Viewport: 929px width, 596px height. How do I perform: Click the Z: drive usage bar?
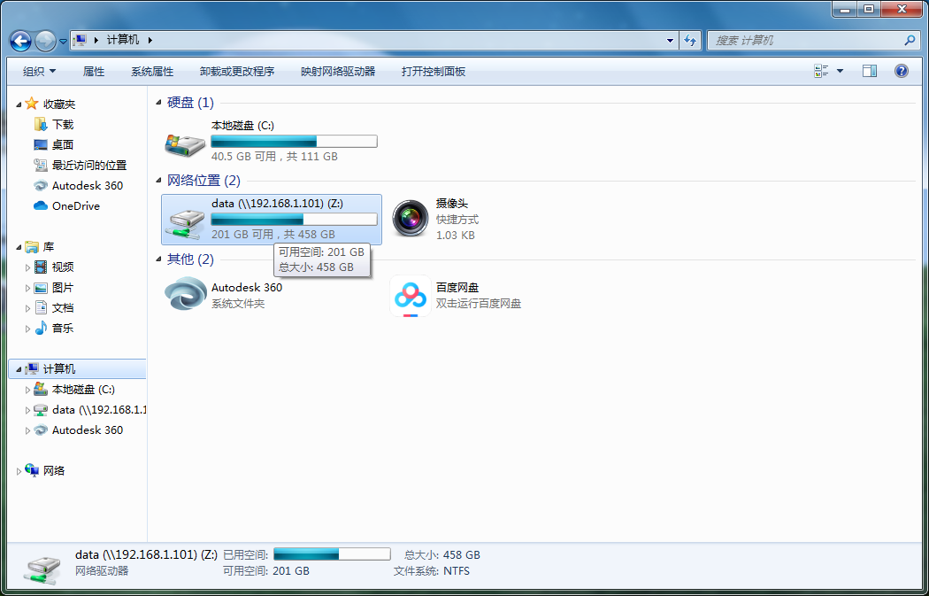(x=294, y=220)
